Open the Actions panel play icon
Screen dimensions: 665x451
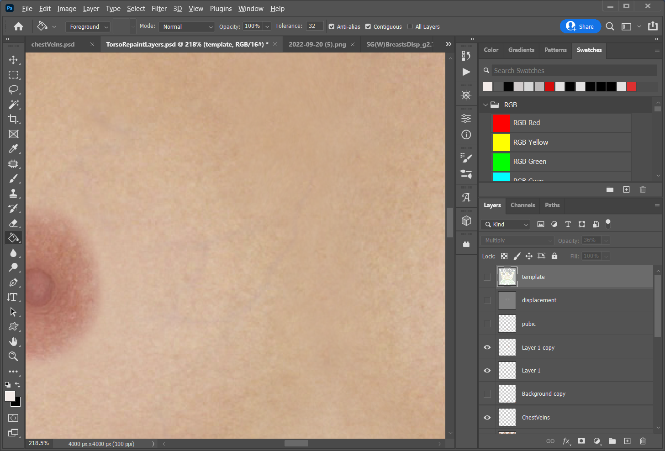(466, 72)
